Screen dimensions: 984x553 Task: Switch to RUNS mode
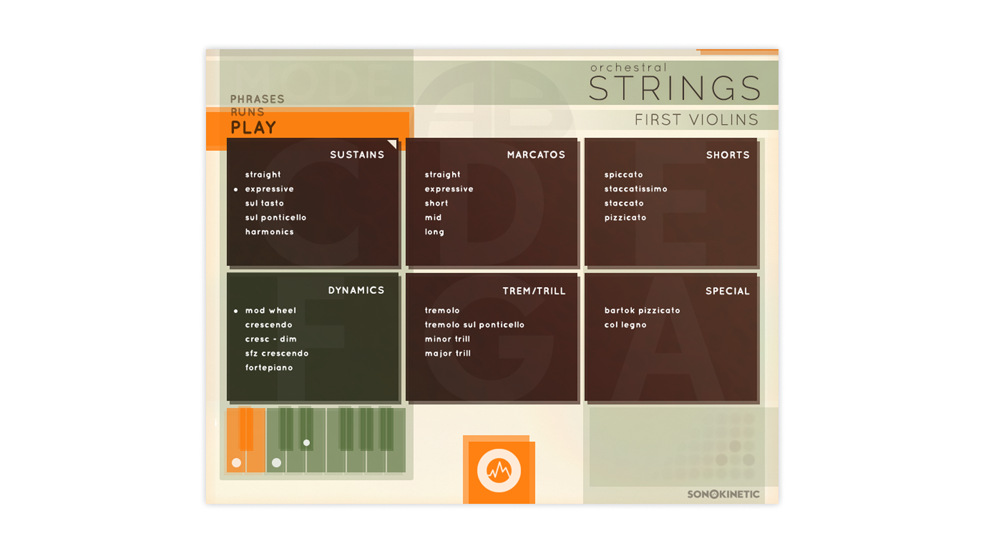point(248,112)
